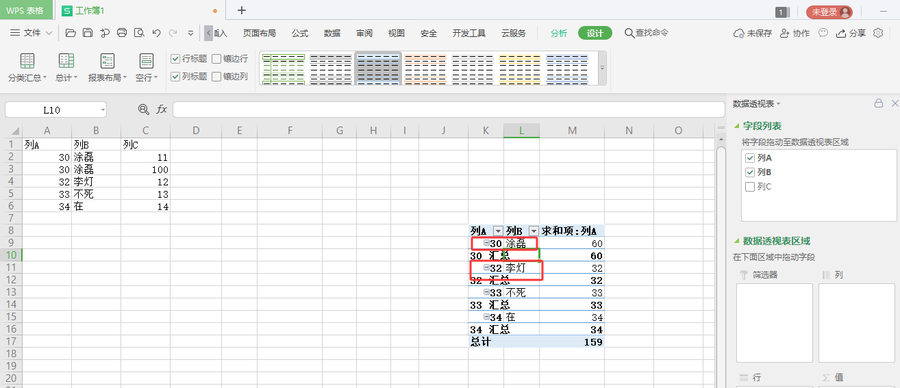Select the yellow pivot table style
The image size is (900, 388).
[x=520, y=69]
